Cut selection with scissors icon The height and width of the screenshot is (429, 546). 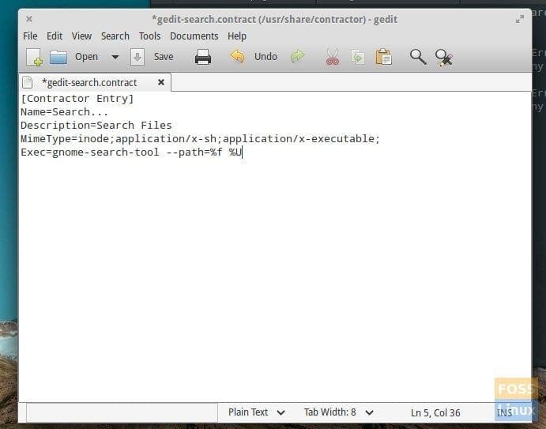(332, 57)
